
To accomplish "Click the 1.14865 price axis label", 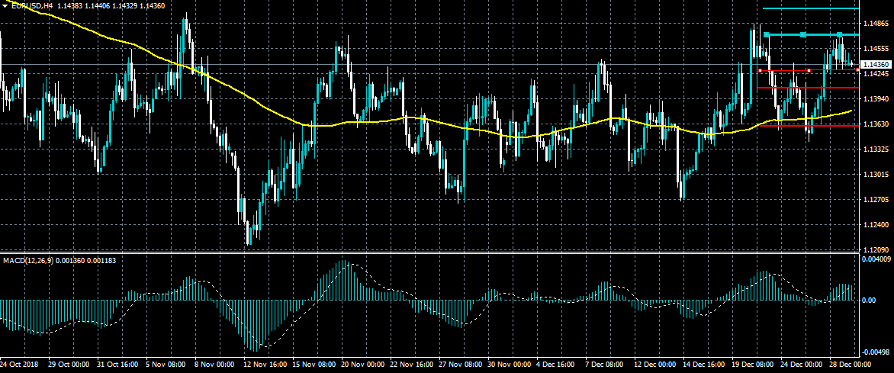I will coord(874,24).
